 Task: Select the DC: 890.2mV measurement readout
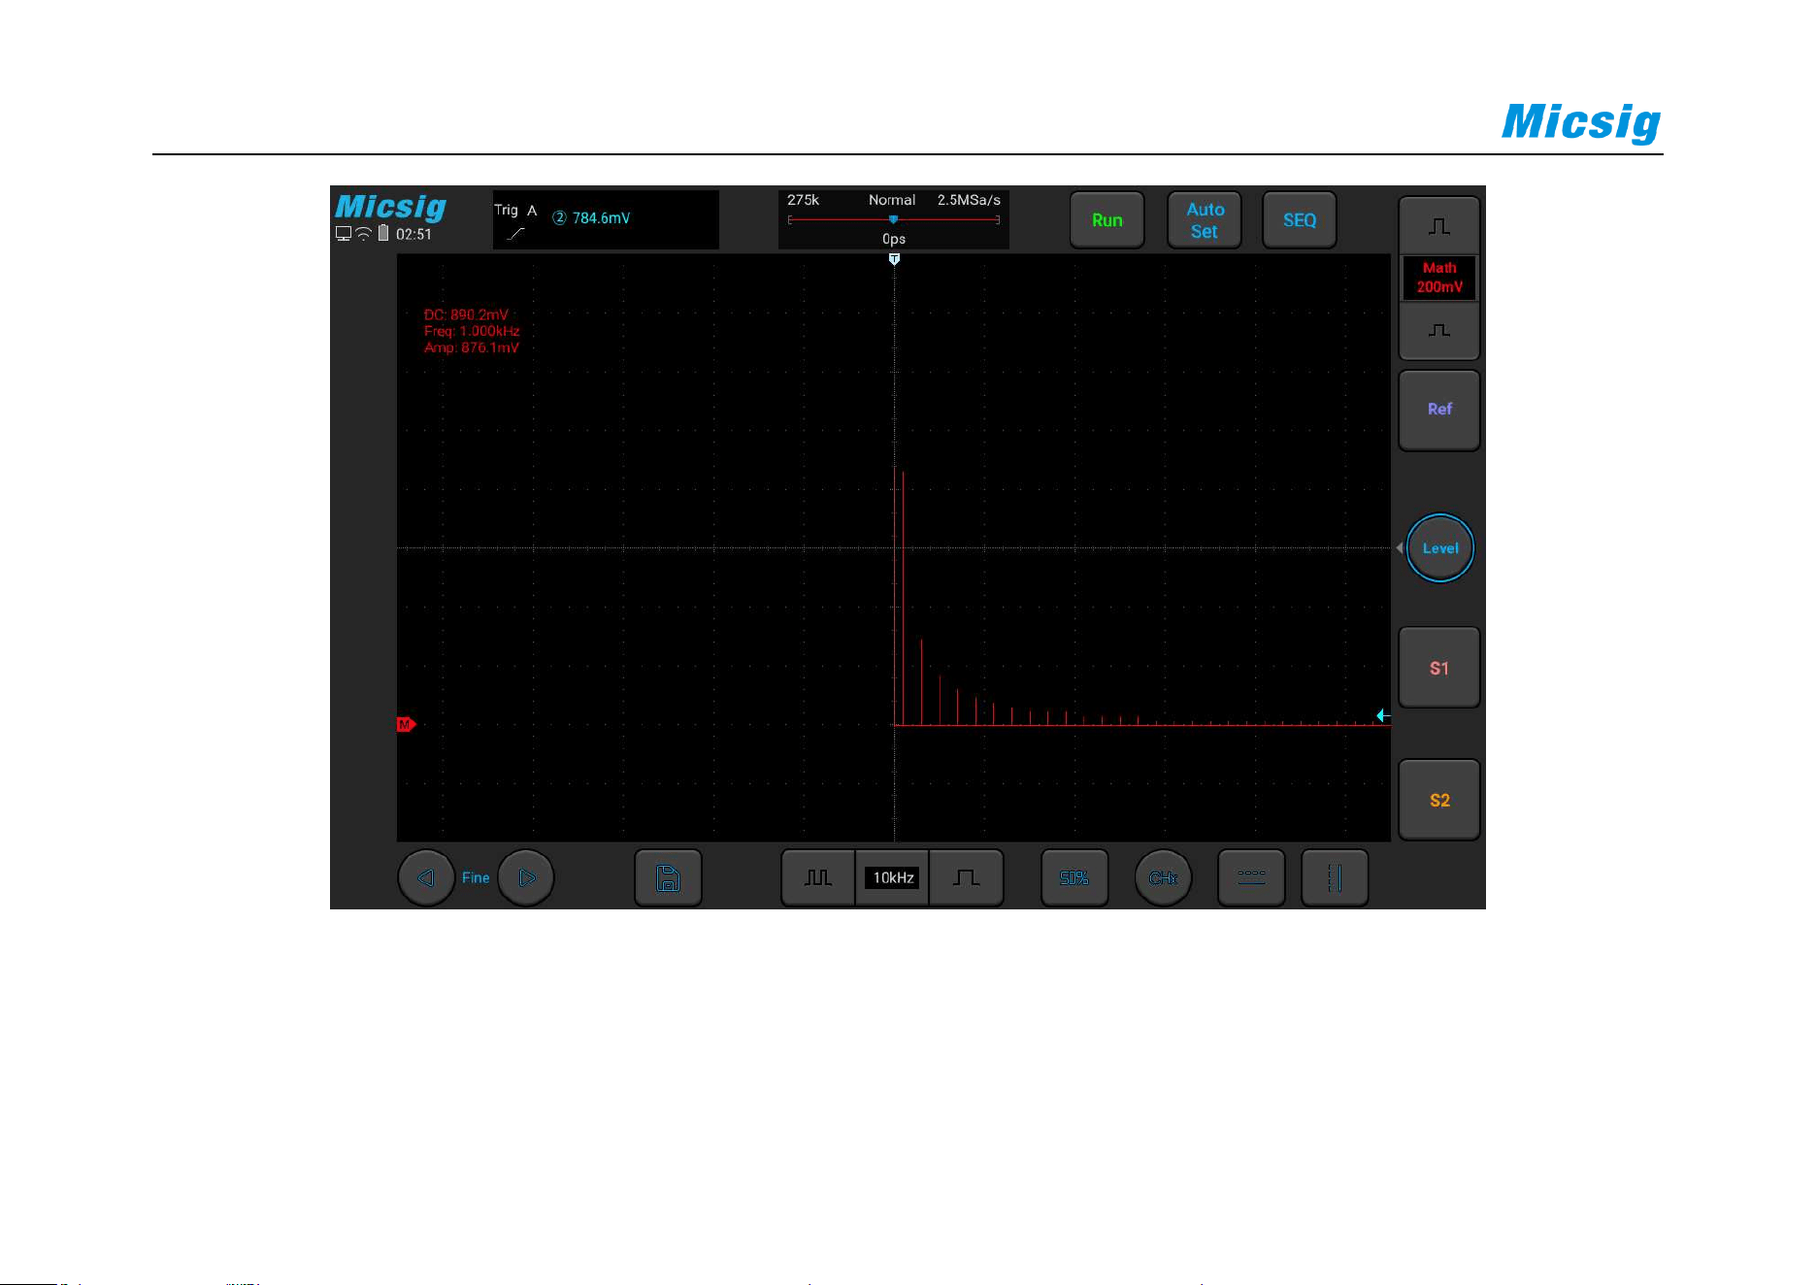pyautogui.click(x=466, y=314)
